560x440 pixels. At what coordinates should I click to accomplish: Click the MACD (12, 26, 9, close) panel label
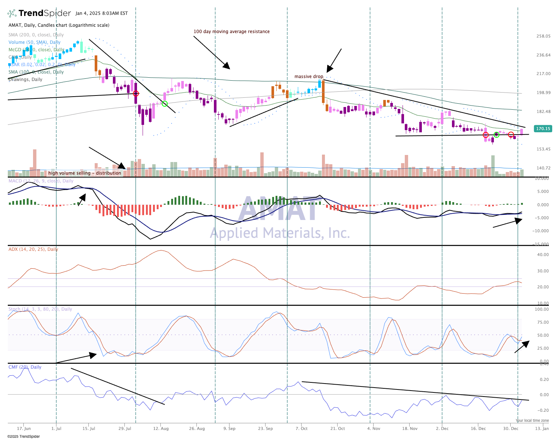[x=41, y=181]
